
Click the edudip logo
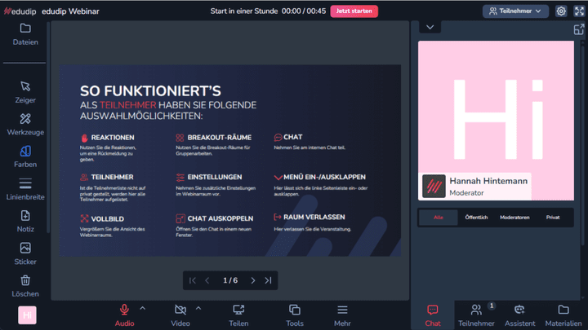click(20, 11)
